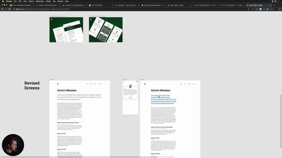Open the first green mockup thumbnail
Screen dimensions: 282x158
click(x=66, y=30)
